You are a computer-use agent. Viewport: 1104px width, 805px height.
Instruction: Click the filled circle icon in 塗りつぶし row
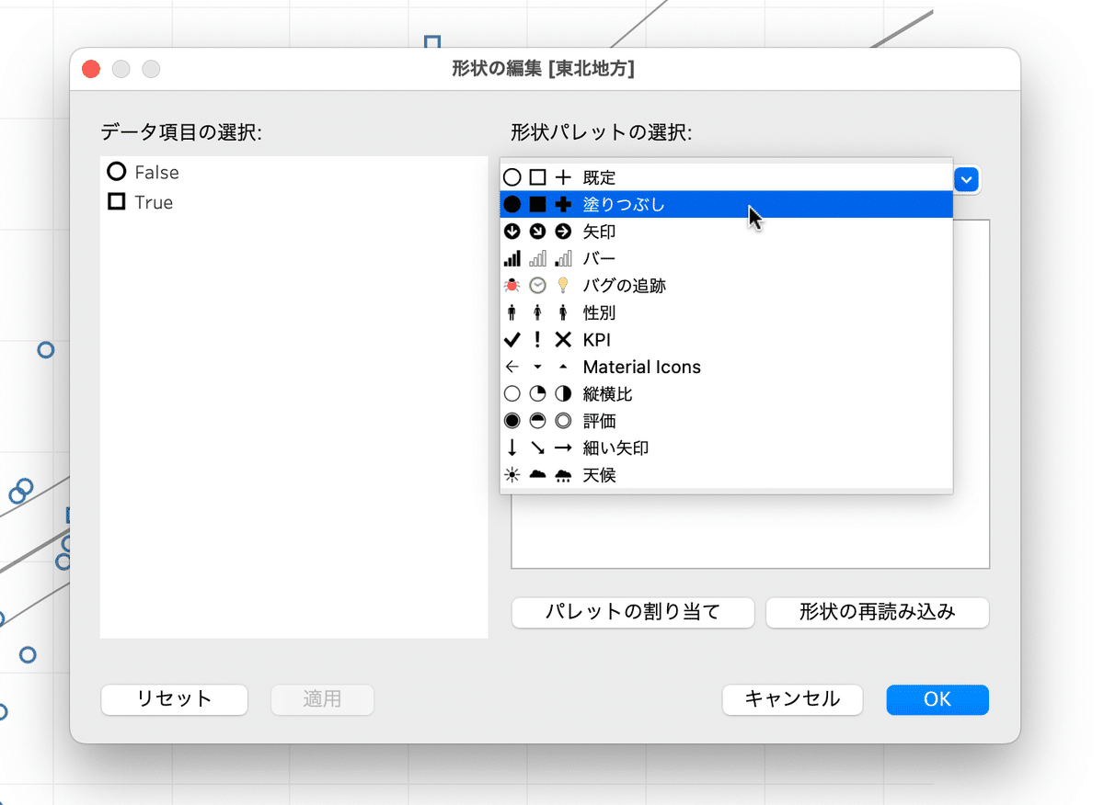coord(512,204)
